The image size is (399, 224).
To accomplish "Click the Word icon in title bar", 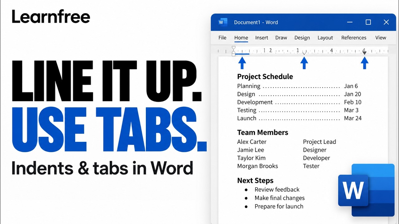I will click(223, 22).
